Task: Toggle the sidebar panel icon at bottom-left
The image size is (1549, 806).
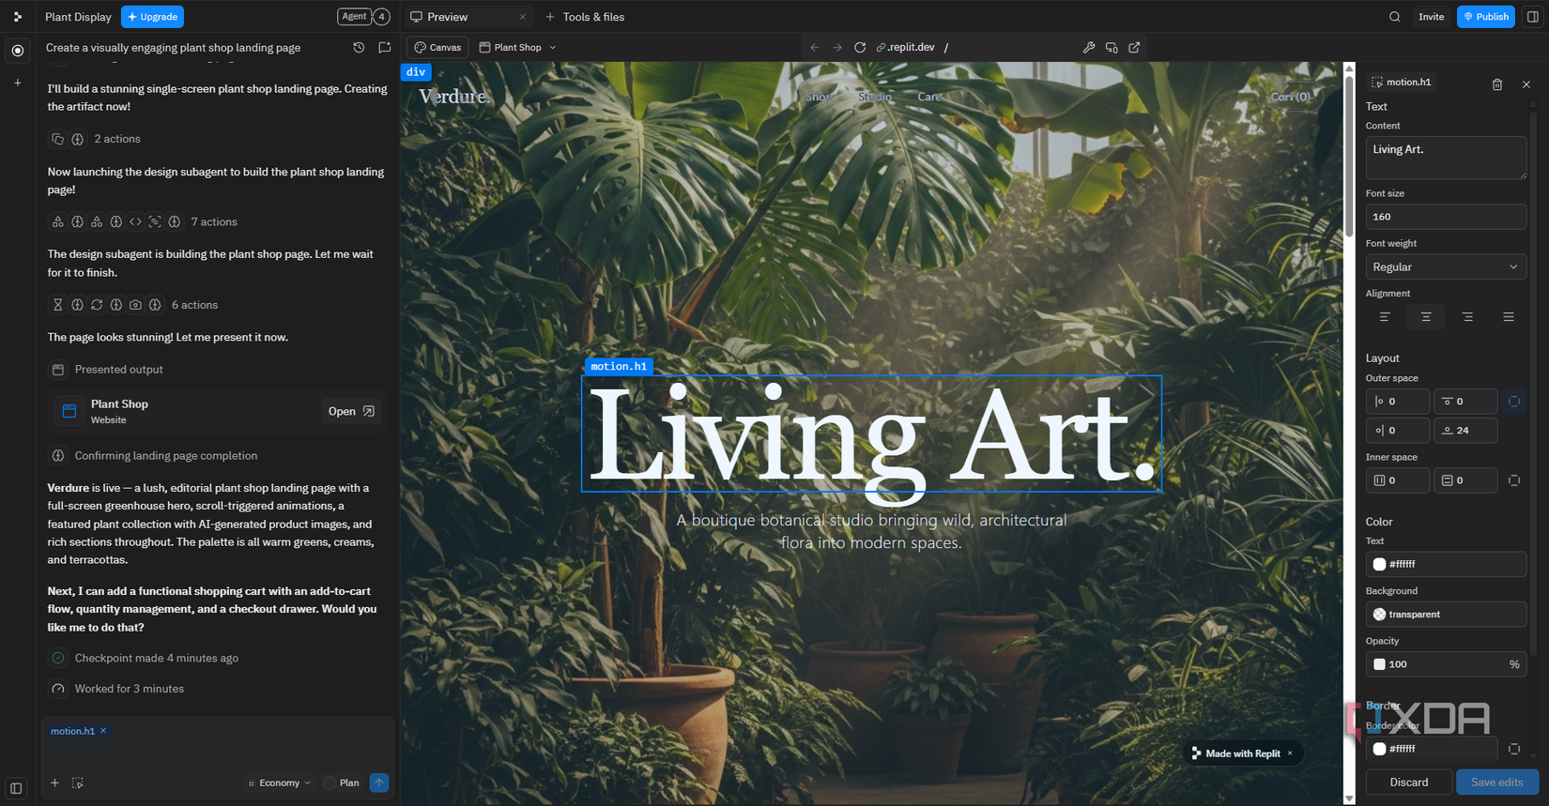Action: click(x=16, y=788)
